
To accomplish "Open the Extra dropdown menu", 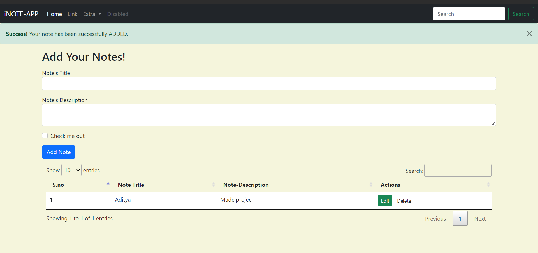I will pos(92,14).
